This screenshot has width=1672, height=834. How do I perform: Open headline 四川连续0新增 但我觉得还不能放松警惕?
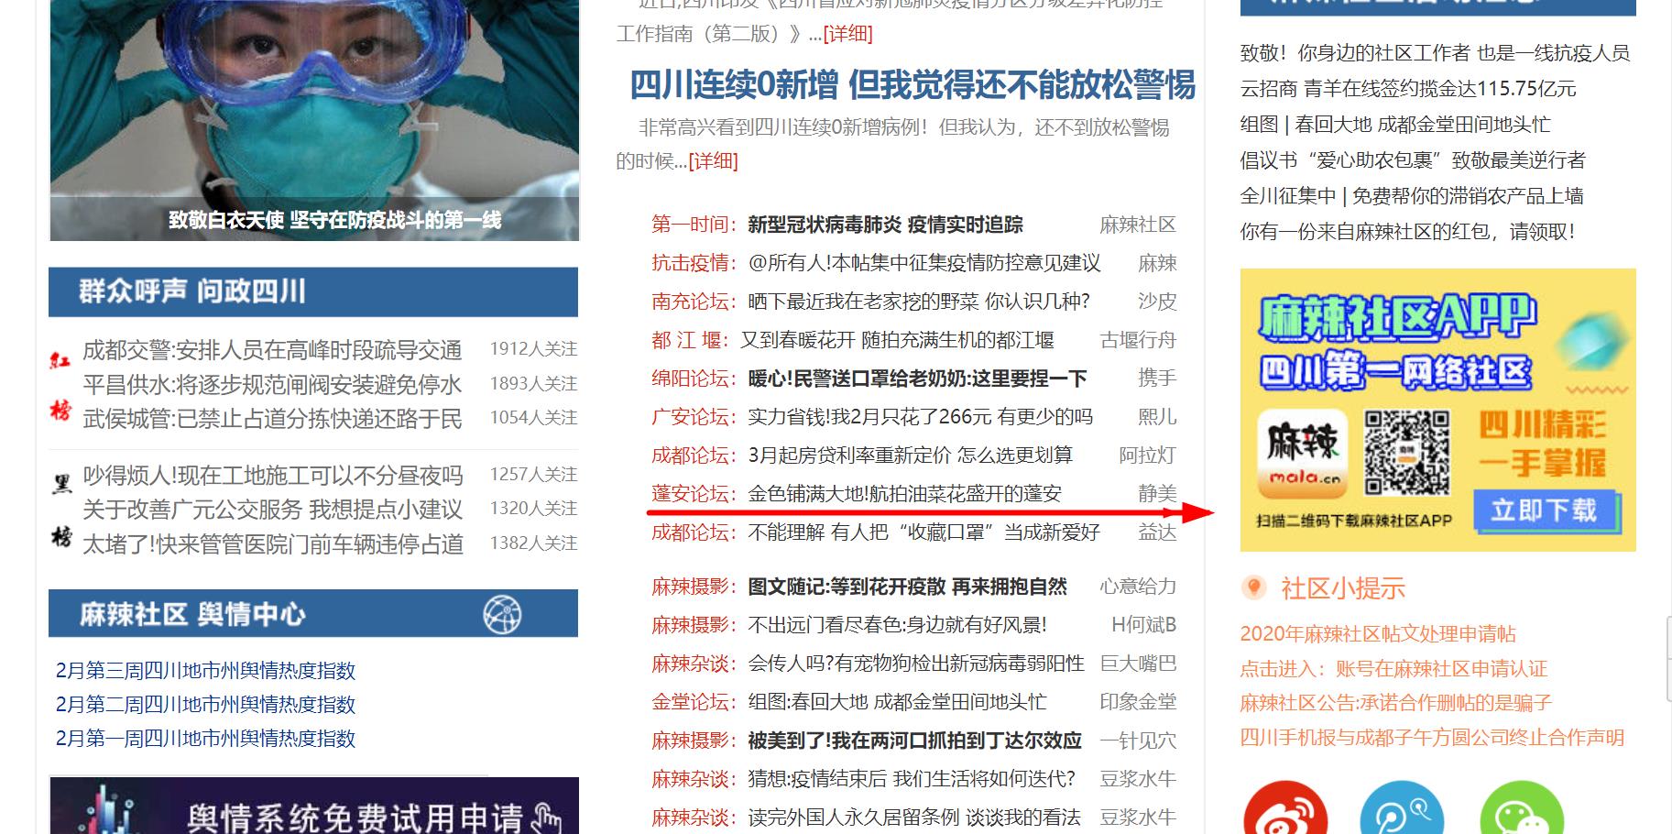tap(912, 85)
